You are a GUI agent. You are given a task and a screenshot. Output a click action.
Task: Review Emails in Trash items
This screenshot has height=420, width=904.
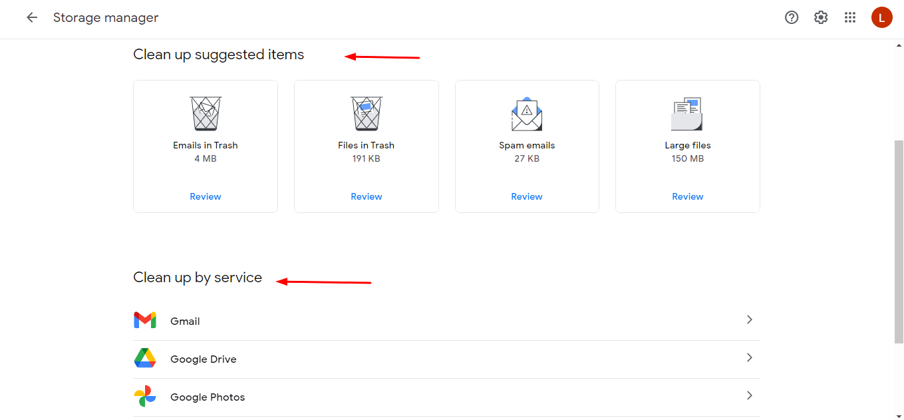pos(206,196)
